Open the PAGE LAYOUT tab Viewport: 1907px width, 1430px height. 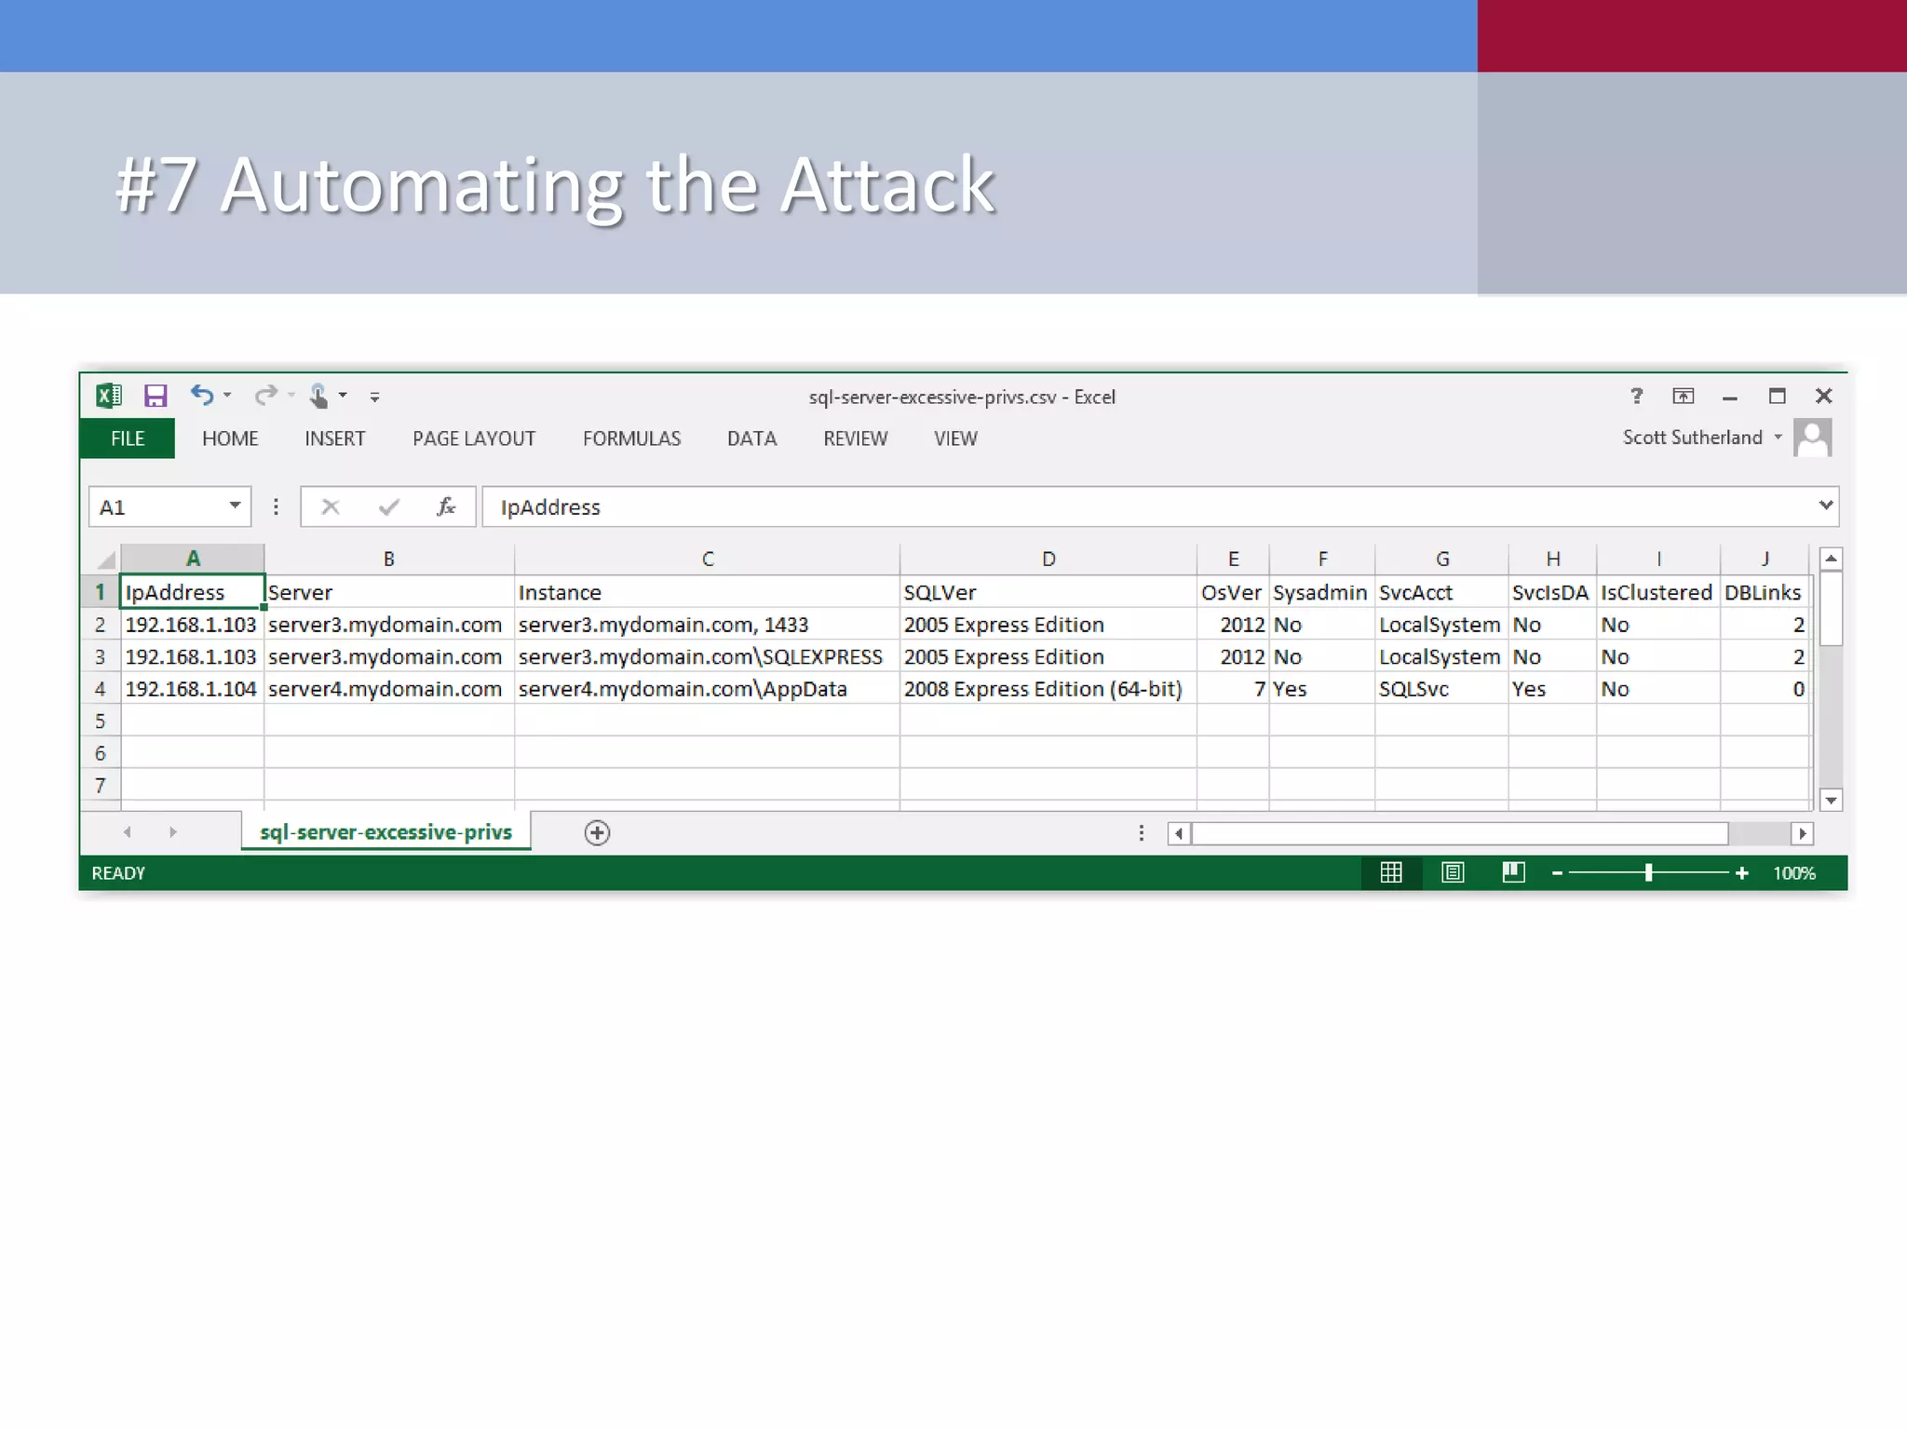point(474,438)
